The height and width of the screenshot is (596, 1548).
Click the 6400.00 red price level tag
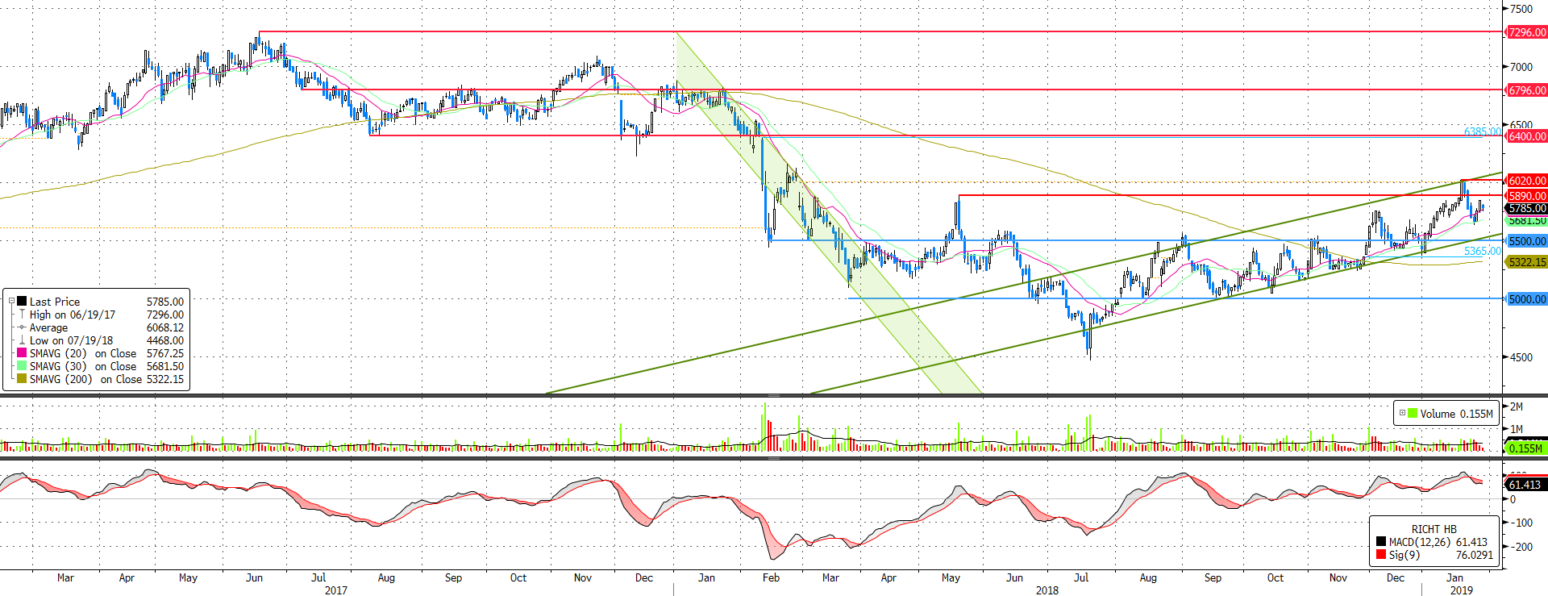(x=1526, y=136)
